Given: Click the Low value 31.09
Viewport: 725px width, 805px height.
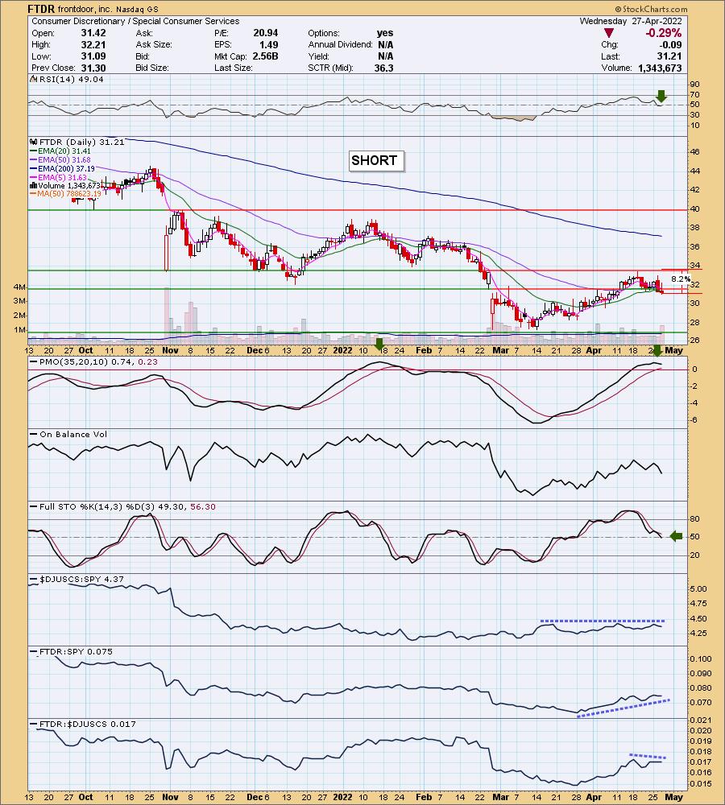Looking at the screenshot, I should point(93,56).
